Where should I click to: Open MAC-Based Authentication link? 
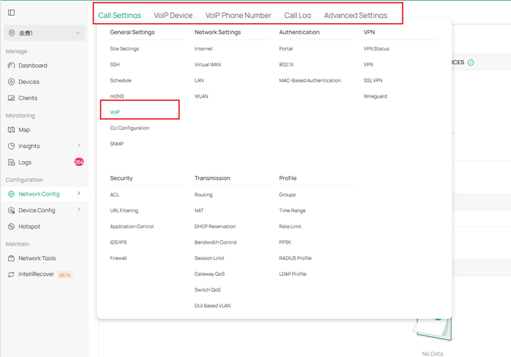(x=310, y=81)
